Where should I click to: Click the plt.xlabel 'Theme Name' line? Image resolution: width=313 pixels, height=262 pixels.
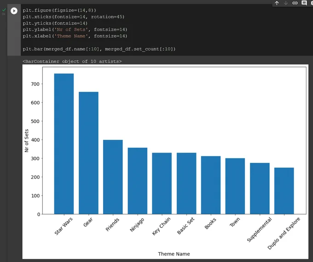coord(75,36)
